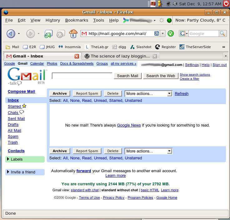The width and height of the screenshot is (230, 220).
Task: Click the RSS feed icon in address bar
Action: 157,33
